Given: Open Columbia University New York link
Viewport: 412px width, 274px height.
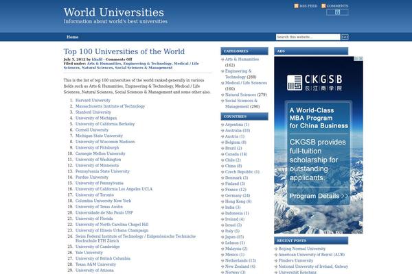Looking at the screenshot, I should (103, 201).
